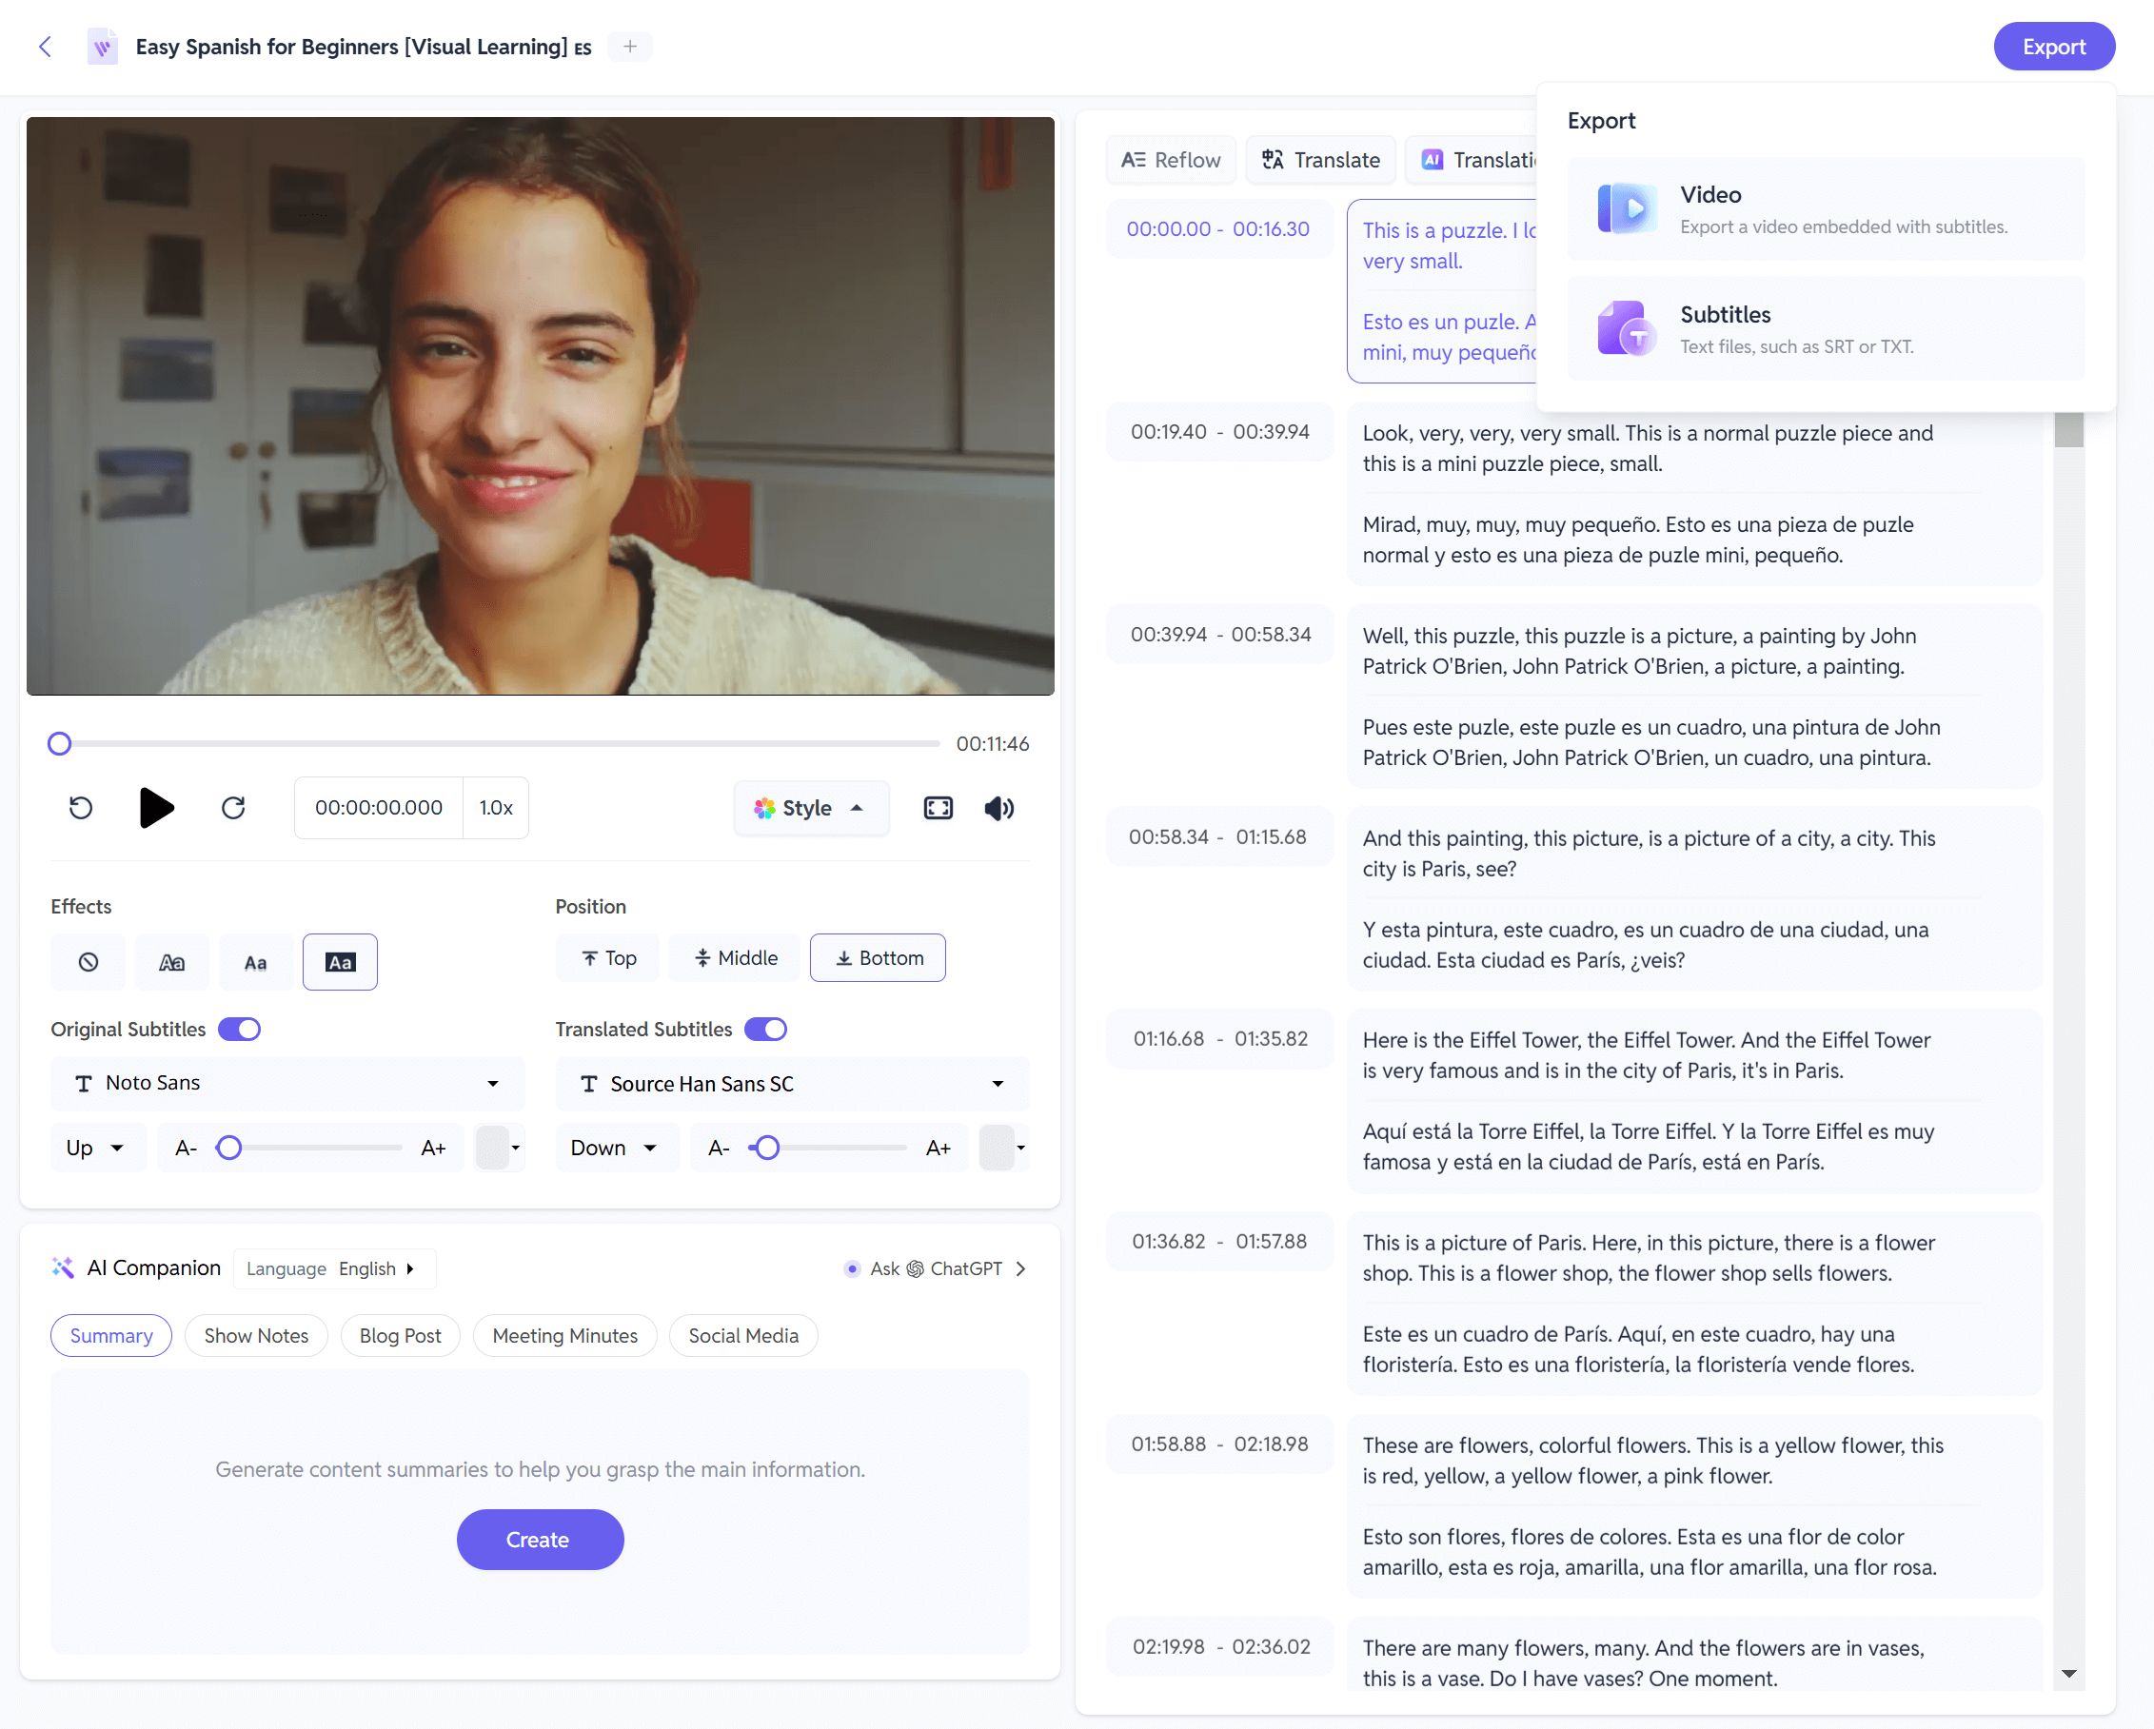2154x1729 pixels.
Task: Click the volume/speaker icon
Action: [x=998, y=808]
